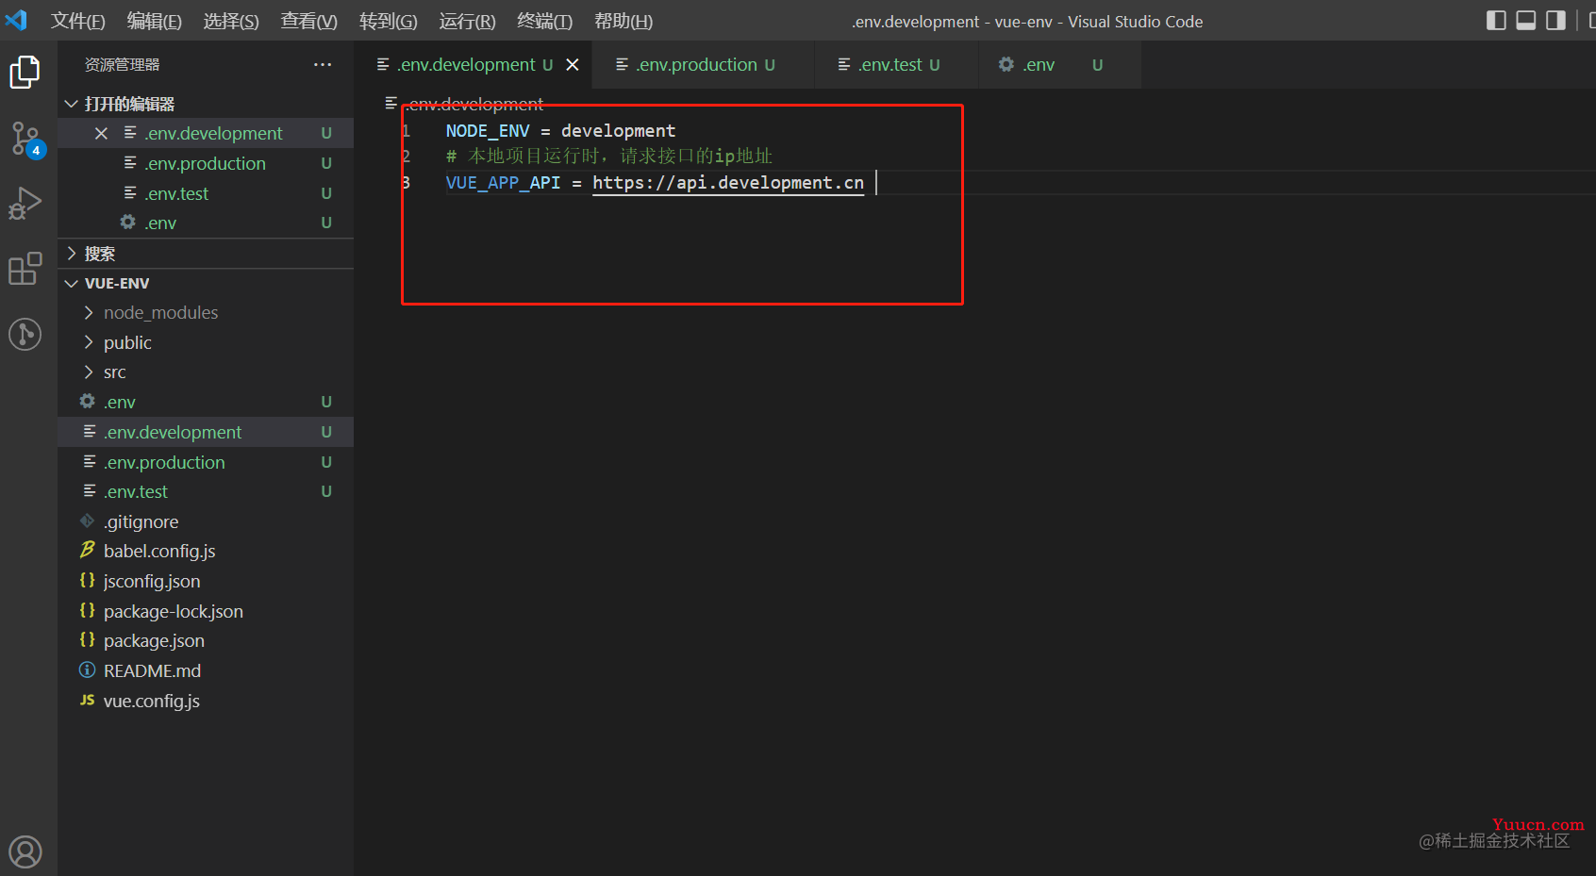This screenshot has width=1596, height=876.
Task: Select the .env.development tab
Action: (x=474, y=64)
